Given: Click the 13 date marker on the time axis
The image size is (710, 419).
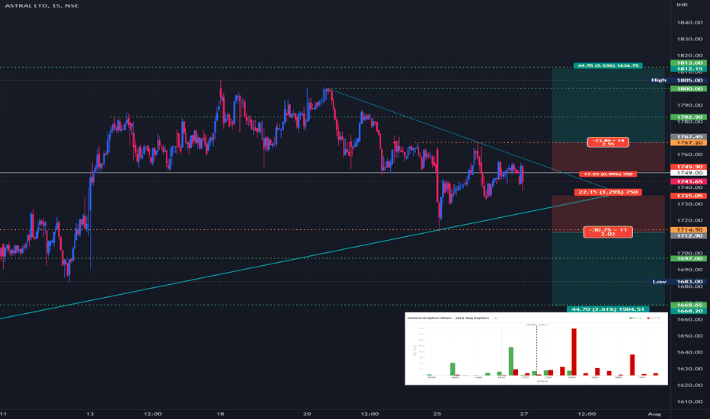Looking at the screenshot, I should coord(90,414).
